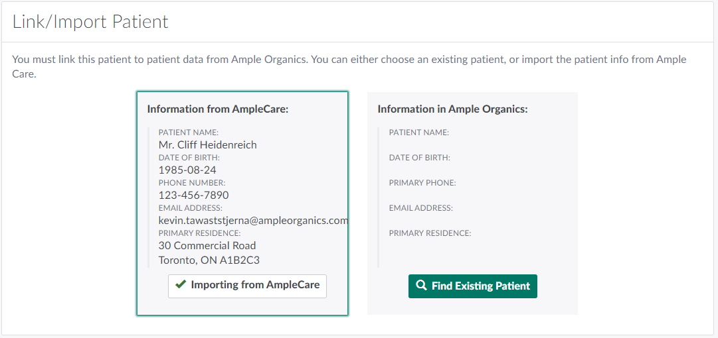The height and width of the screenshot is (338, 718).
Task: Click the kevin.tawaststjerna email address
Action: pyautogui.click(x=253, y=220)
